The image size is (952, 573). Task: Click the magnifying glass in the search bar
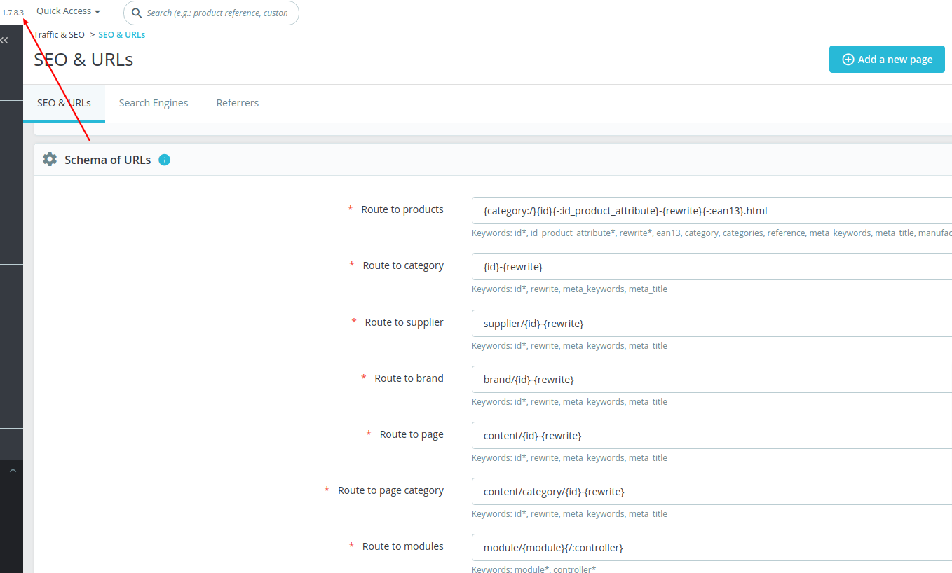137,13
